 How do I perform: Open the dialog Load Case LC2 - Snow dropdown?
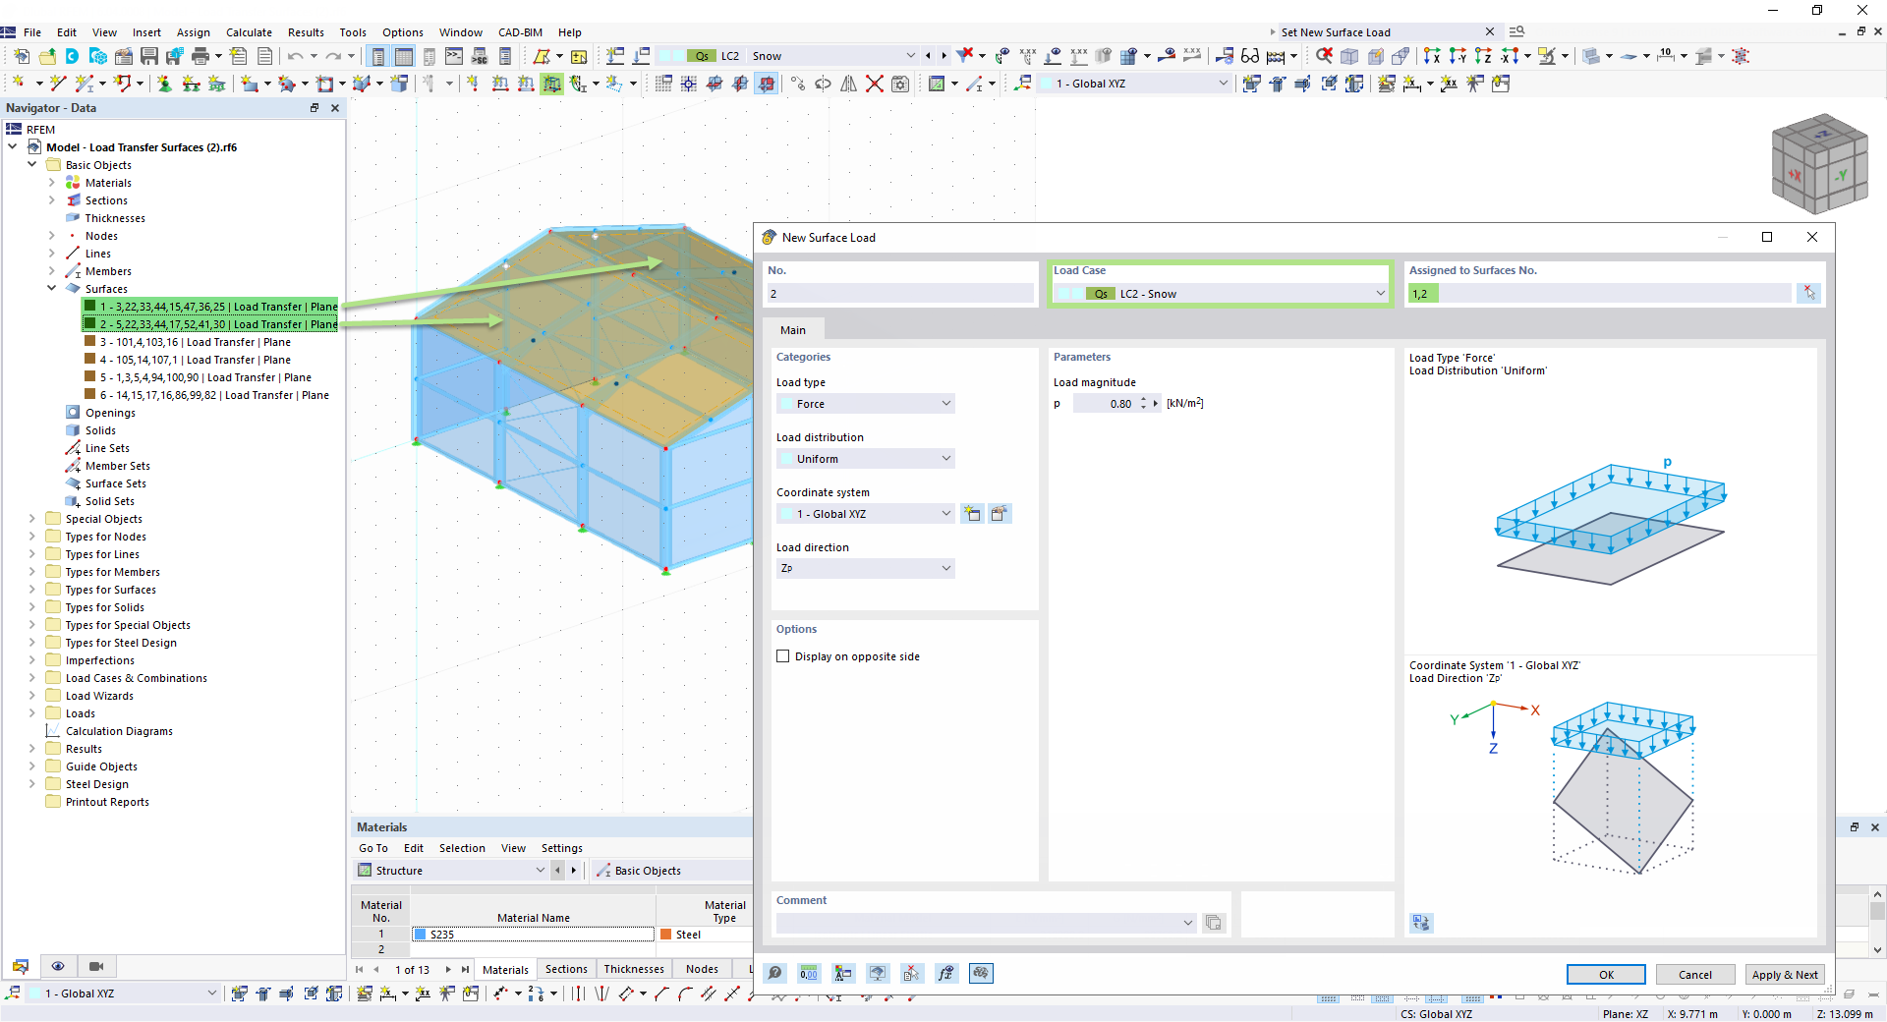click(x=1220, y=294)
